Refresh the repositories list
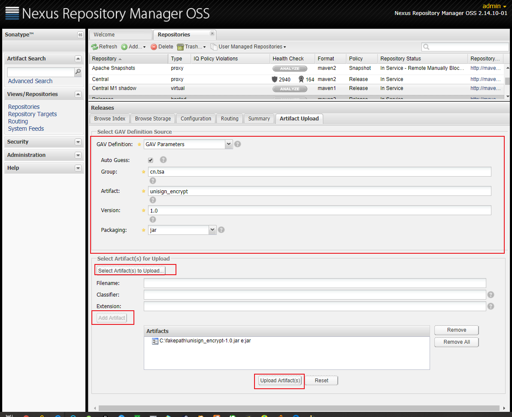Screen dimensions: 512x417 pyautogui.click(x=104, y=47)
